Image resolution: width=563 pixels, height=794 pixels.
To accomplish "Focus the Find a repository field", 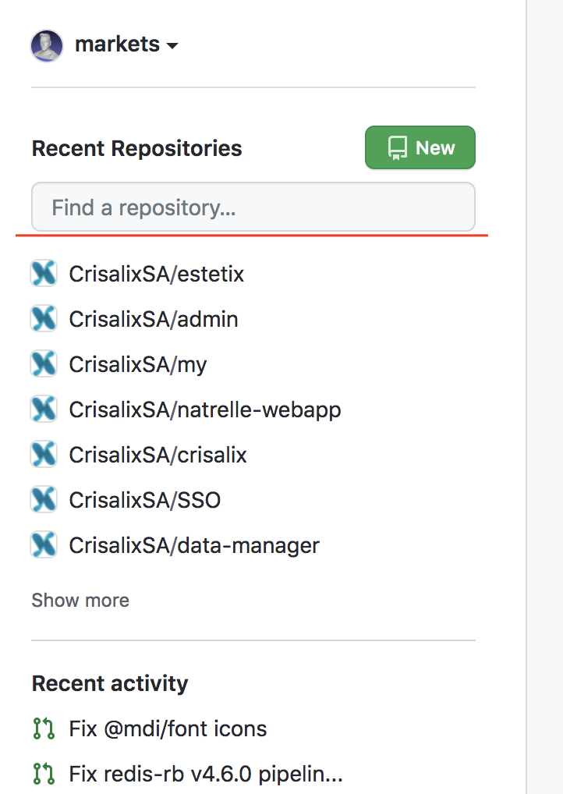I will (253, 207).
